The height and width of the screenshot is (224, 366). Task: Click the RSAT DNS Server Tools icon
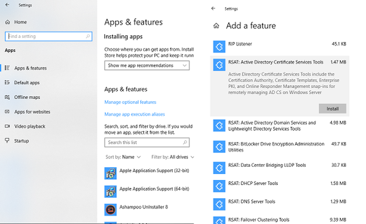pos(219,204)
